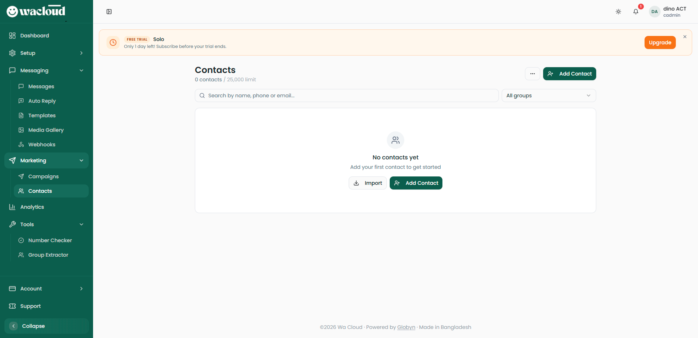Open the notifications bell

[x=635, y=12]
